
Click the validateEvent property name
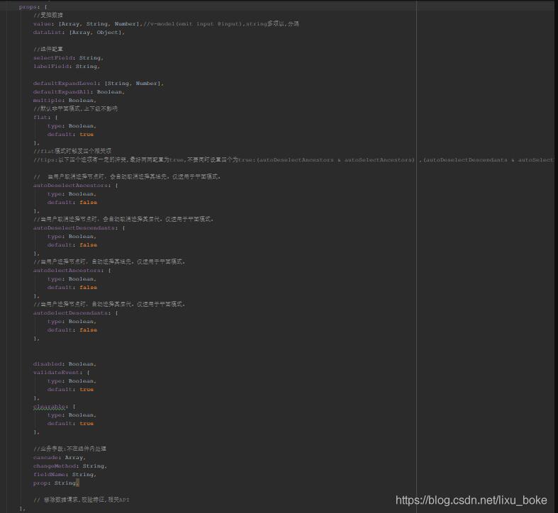point(57,372)
